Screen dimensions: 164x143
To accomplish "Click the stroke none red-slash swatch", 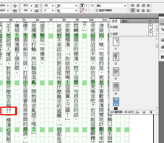I will (x=82, y=10).
